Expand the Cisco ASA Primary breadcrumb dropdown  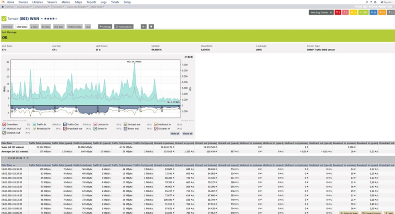click(x=77, y=7)
